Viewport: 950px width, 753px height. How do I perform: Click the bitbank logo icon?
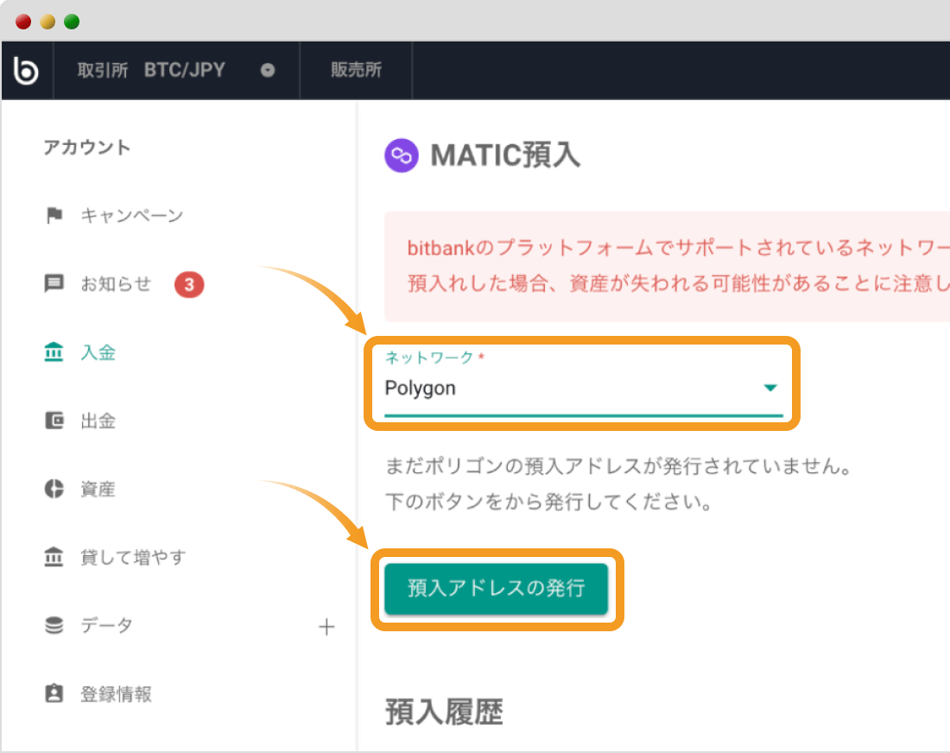[x=26, y=70]
